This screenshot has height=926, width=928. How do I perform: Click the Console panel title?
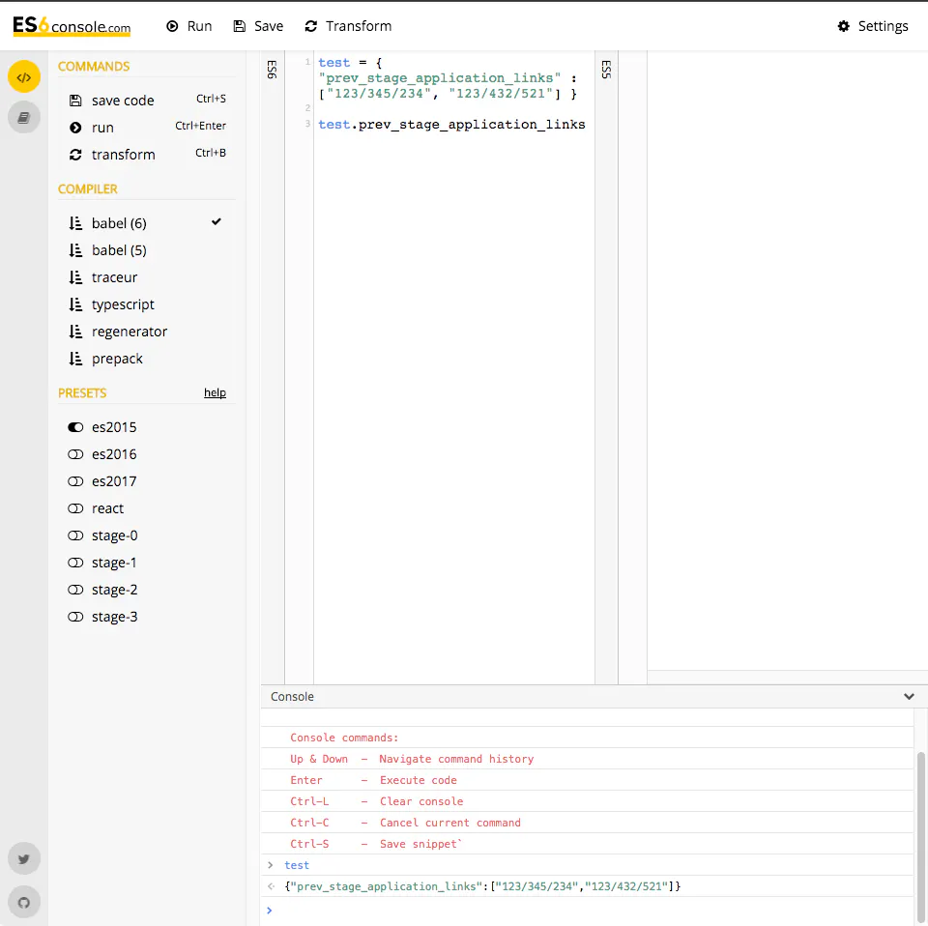pyautogui.click(x=292, y=696)
